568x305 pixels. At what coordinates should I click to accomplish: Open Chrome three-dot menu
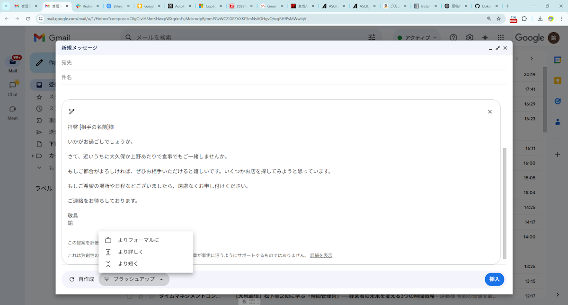coord(561,19)
